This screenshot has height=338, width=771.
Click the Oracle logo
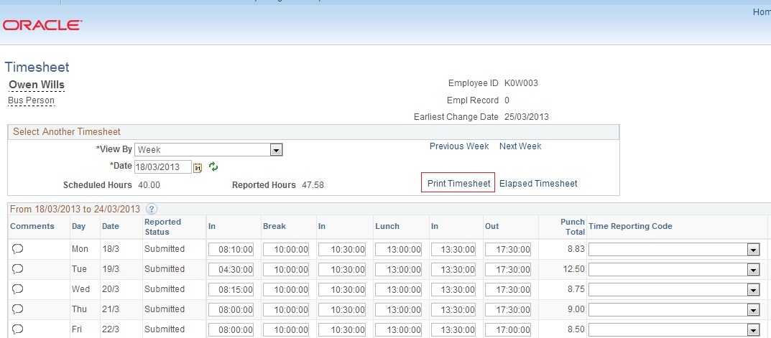pyautogui.click(x=42, y=25)
